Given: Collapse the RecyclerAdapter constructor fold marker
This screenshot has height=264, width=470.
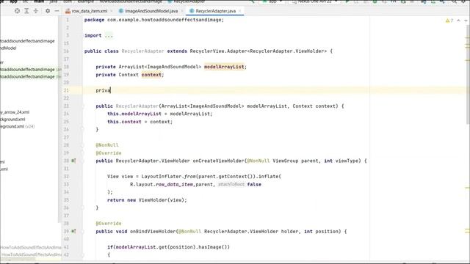Looking at the screenshot, I should pyautogui.click(x=82, y=106).
